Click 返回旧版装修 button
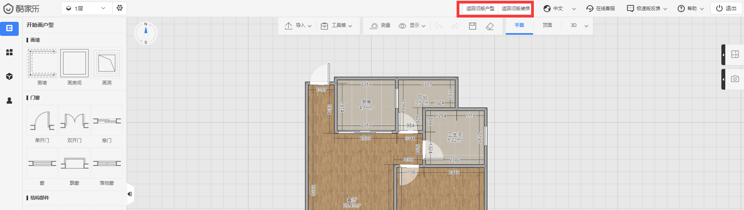744x210 pixels. (515, 9)
